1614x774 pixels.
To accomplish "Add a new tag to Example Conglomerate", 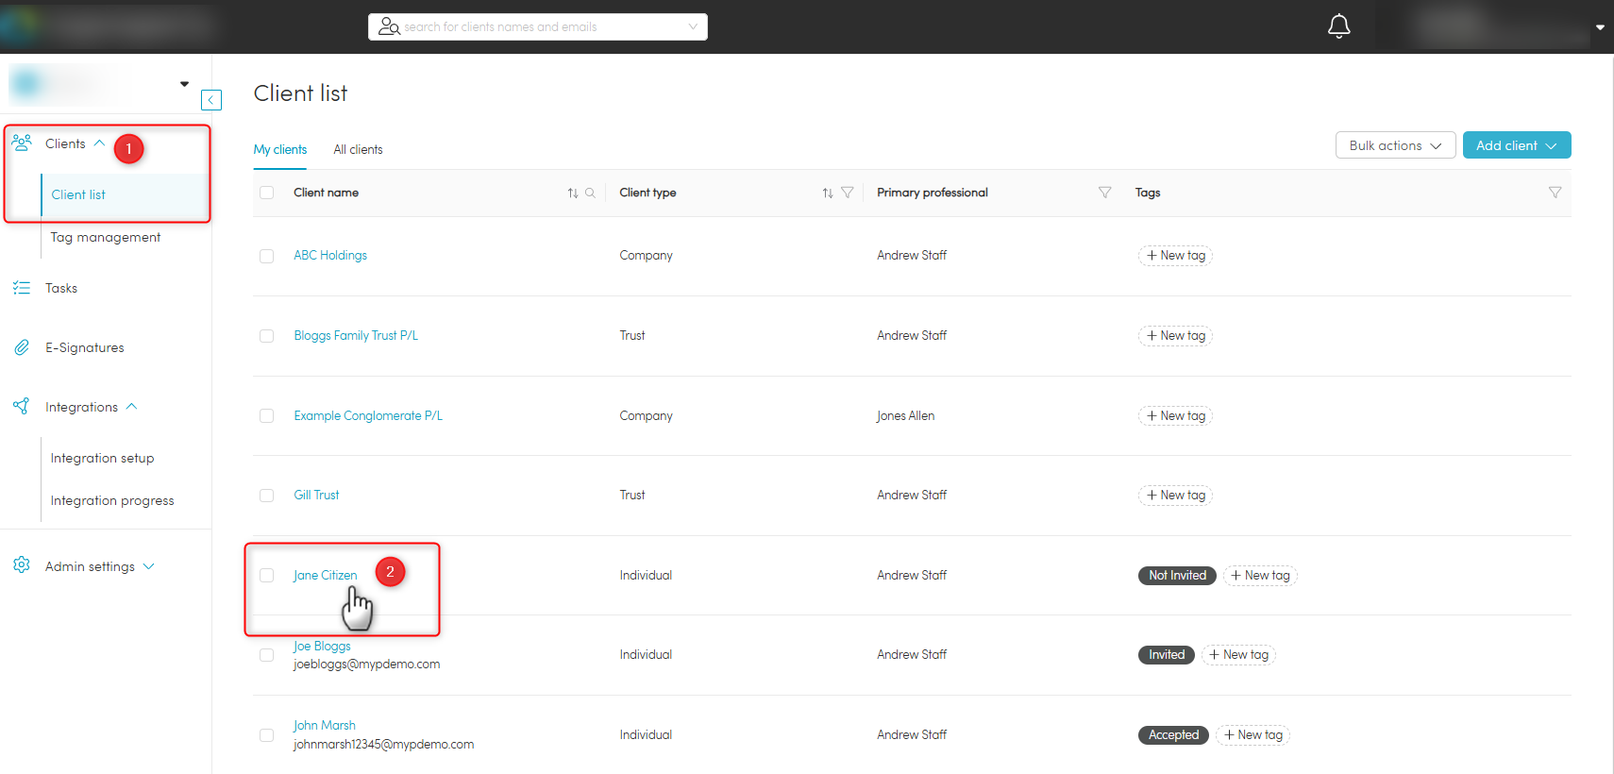I will pos(1175,415).
